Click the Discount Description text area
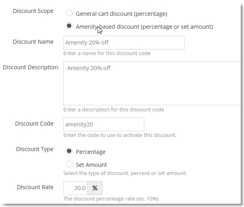This screenshot has width=244, height=207. pyautogui.click(x=152, y=83)
